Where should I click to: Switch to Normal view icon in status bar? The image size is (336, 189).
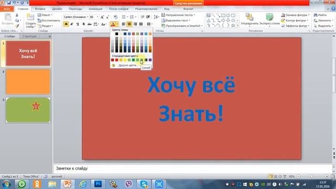271,176
